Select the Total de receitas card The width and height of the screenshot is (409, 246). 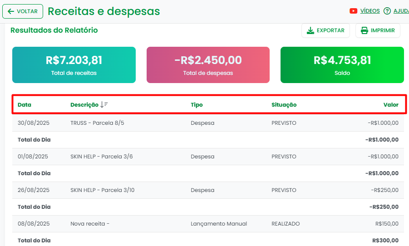click(x=74, y=65)
